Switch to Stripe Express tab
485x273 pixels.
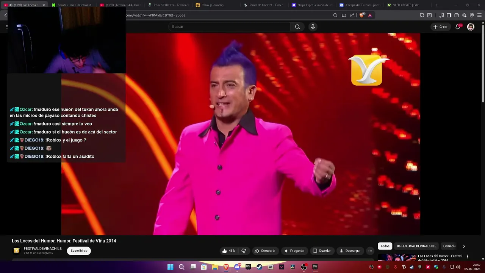(311, 5)
